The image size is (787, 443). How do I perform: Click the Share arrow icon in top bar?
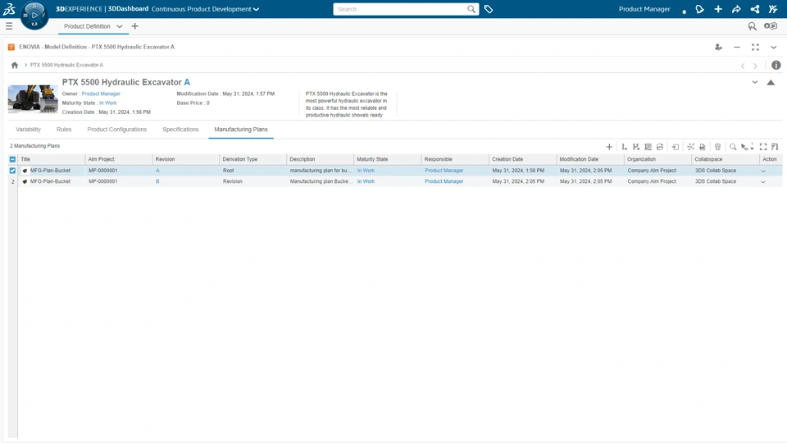point(736,9)
